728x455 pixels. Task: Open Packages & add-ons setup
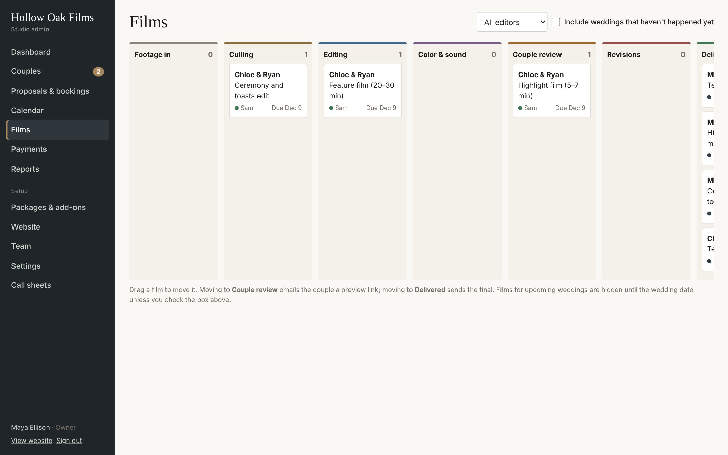point(57,207)
